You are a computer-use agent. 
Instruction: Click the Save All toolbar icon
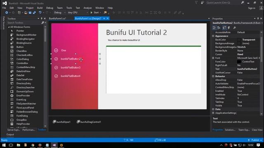[34, 13]
